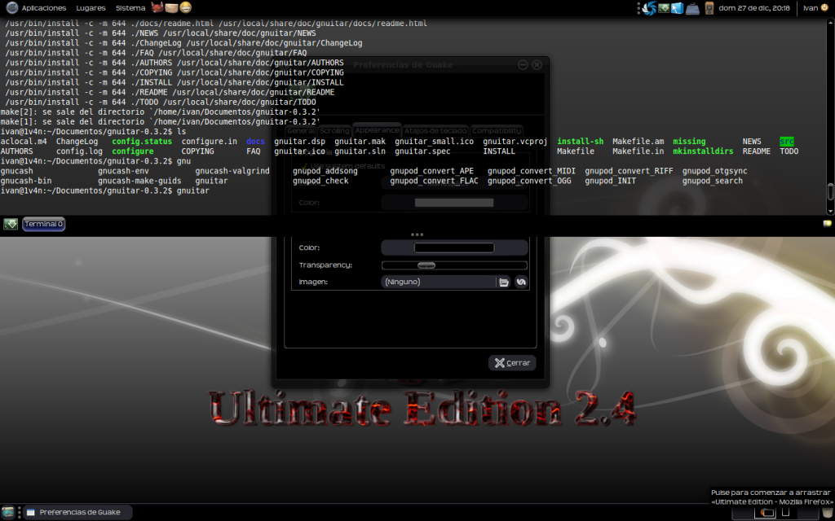Switch to the Compatibility preferences tab
This screenshot has width=835, height=521.
pos(497,131)
